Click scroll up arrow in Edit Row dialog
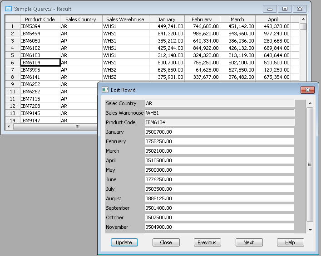The height and width of the screenshot is (256, 321). pyautogui.click(x=310, y=103)
